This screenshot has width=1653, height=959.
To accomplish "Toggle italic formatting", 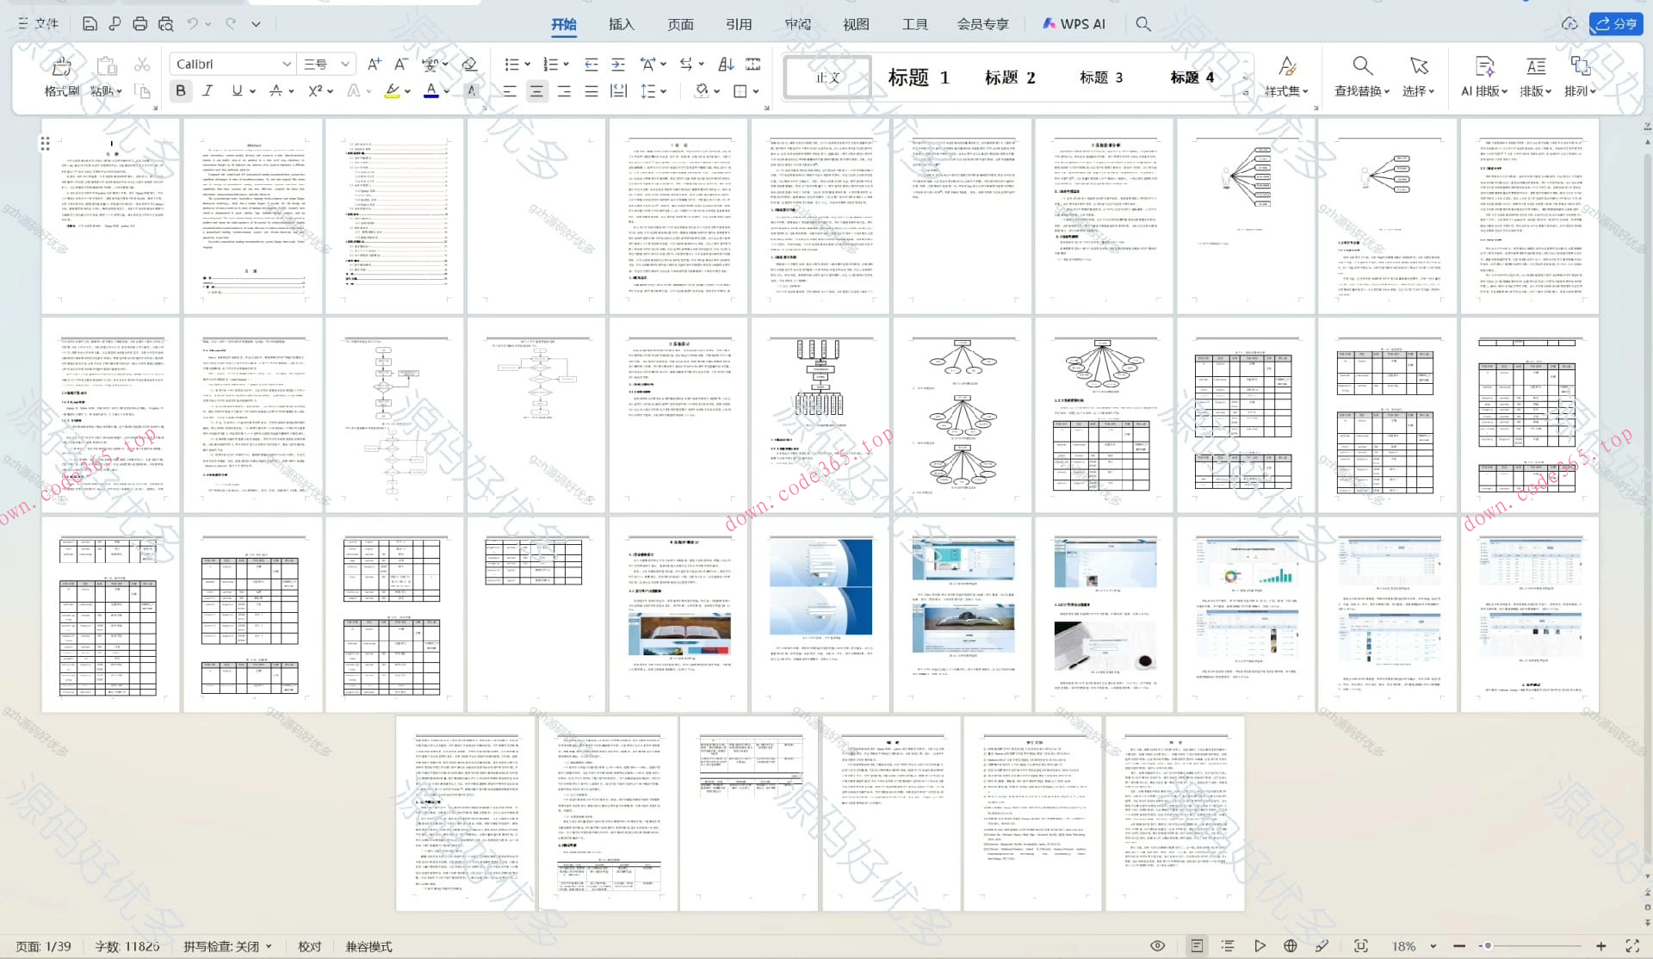I will 207,90.
